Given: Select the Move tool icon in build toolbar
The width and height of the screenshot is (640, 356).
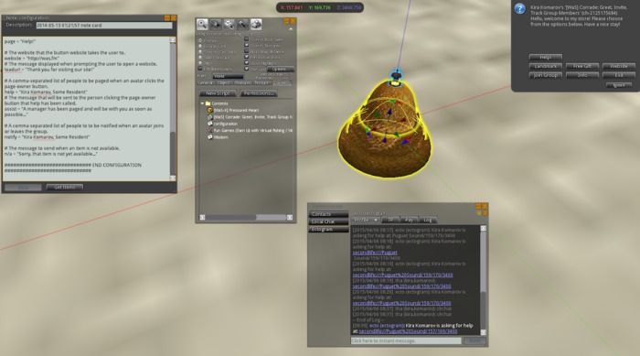Looking at the screenshot, I should [216, 24].
